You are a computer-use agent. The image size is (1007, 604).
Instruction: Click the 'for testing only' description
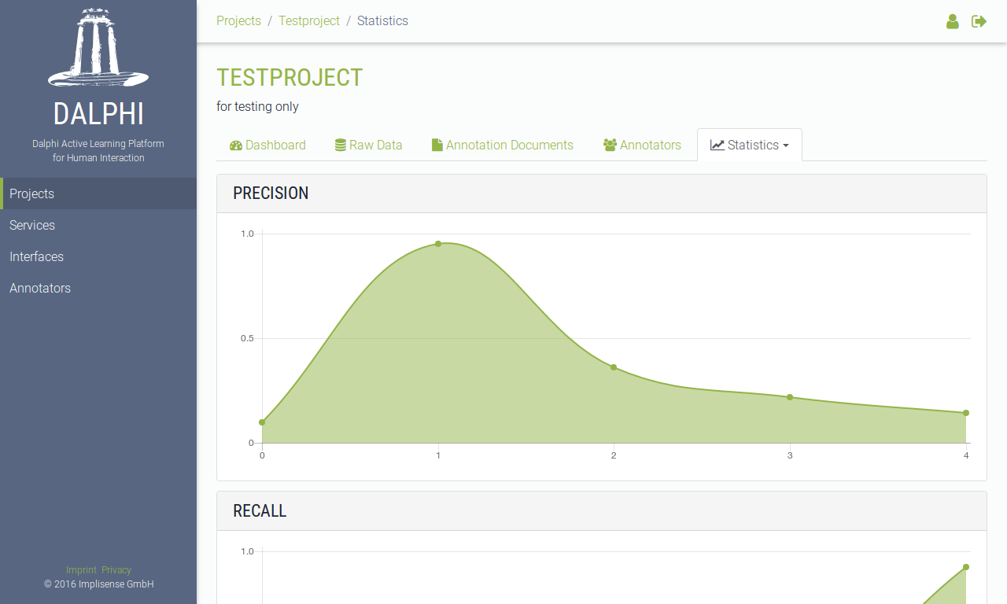point(257,106)
